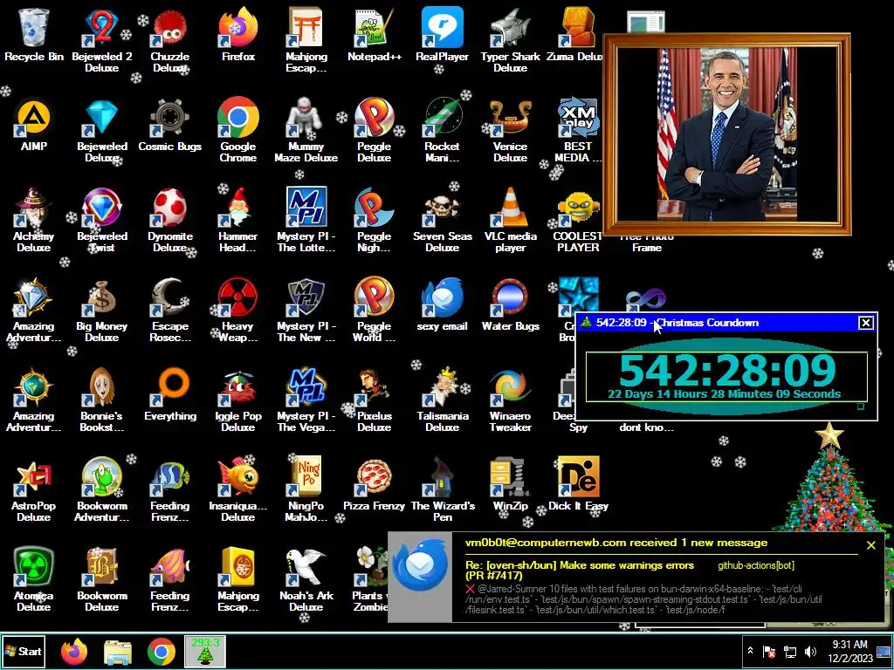Launch Firefox from the desktop shortcut
The height and width of the screenshot is (670, 894).
pos(238,34)
